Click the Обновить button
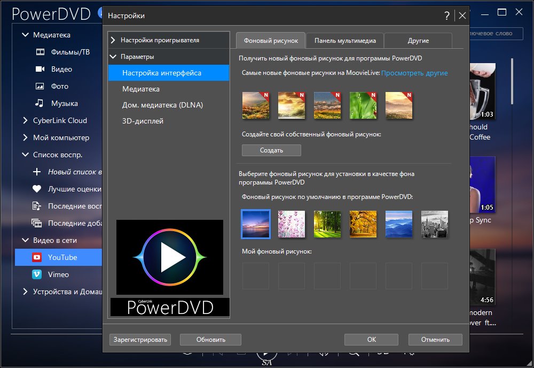Image resolution: width=534 pixels, height=368 pixels. 210,340
